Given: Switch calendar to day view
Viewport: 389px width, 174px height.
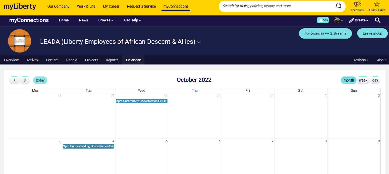Looking at the screenshot, I should [x=375, y=80].
